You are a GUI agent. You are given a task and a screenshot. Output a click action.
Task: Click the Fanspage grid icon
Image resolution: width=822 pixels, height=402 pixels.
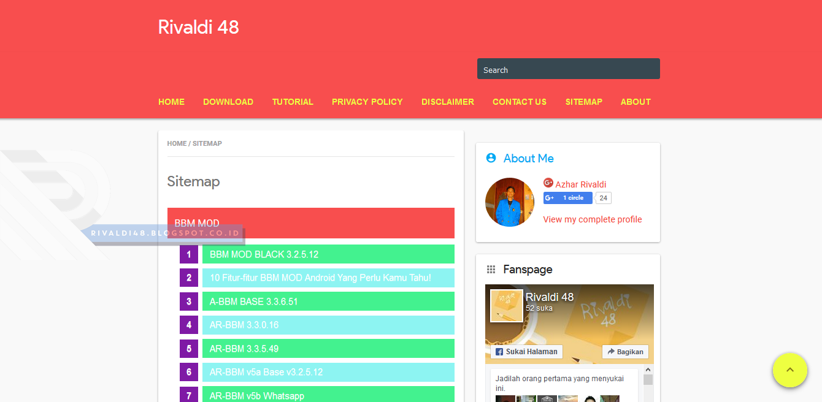click(x=491, y=269)
